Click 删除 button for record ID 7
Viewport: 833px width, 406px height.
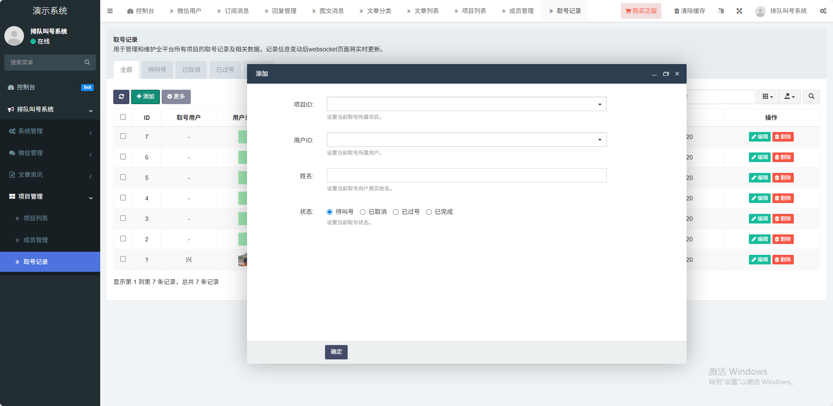point(783,137)
